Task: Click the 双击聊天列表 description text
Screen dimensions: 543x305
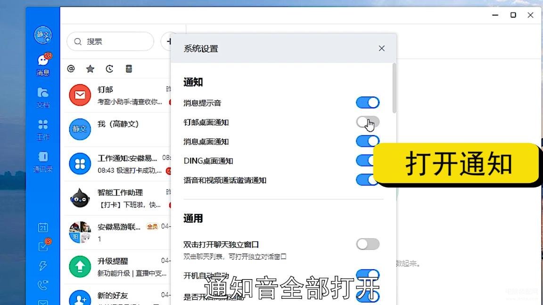Action: pyautogui.click(x=235, y=257)
